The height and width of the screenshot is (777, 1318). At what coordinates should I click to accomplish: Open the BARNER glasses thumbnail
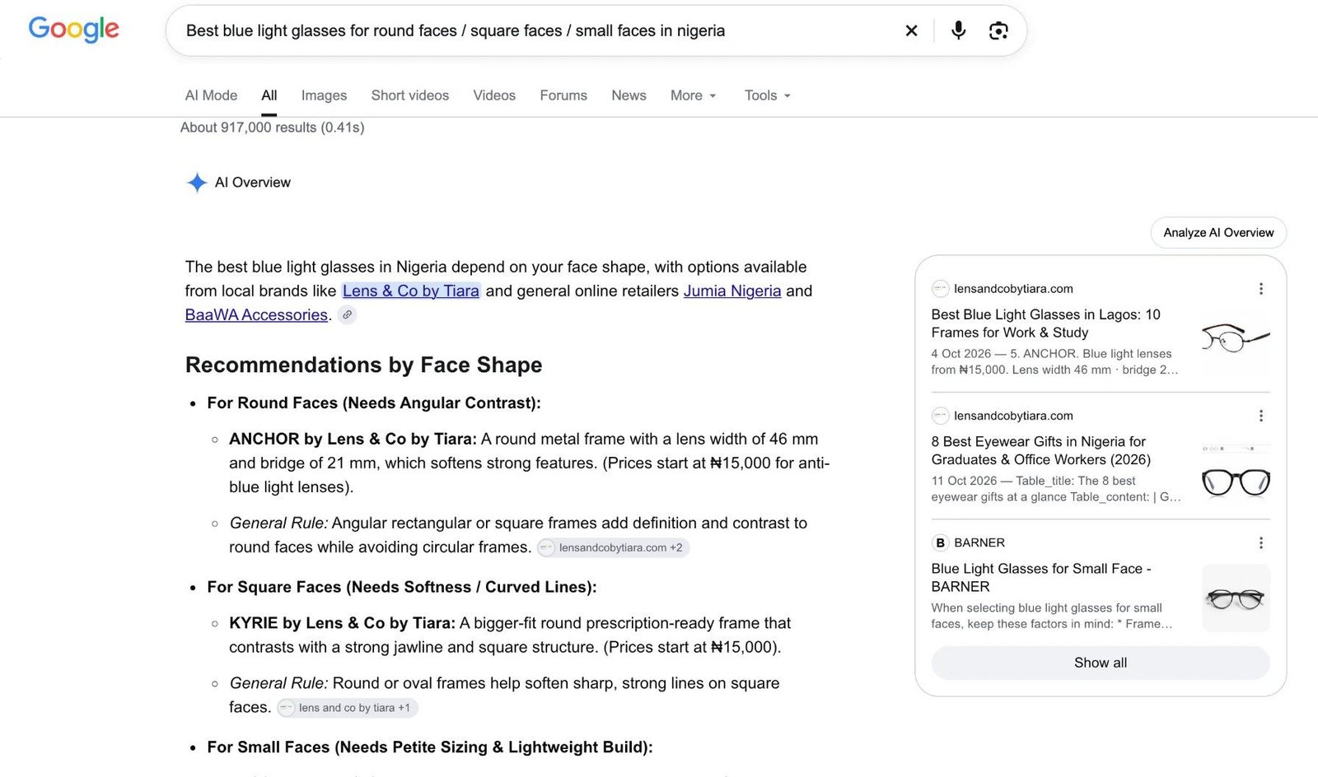point(1236,598)
